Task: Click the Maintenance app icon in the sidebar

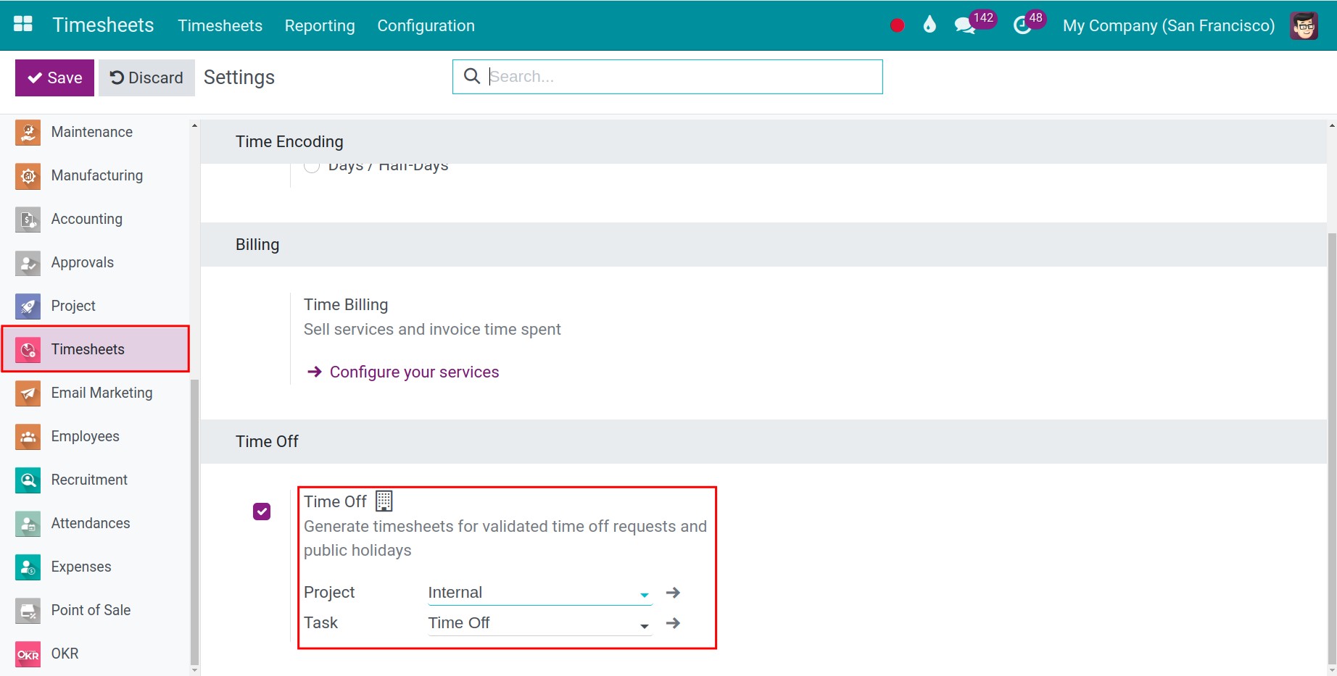Action: [28, 133]
